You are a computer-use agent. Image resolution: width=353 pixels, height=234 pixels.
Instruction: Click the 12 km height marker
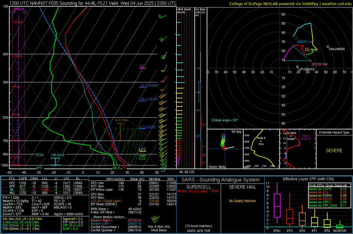[x=18, y=56]
